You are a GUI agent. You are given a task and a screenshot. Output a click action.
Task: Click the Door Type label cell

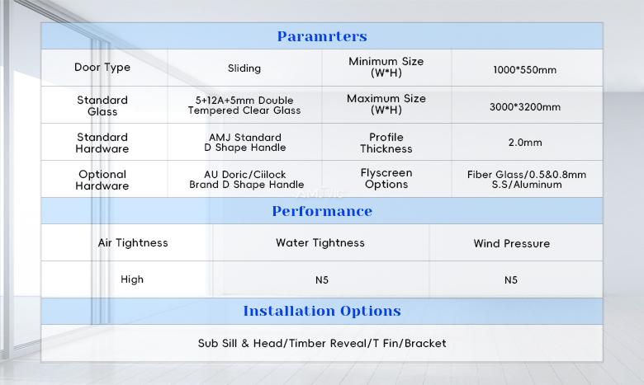click(x=102, y=68)
